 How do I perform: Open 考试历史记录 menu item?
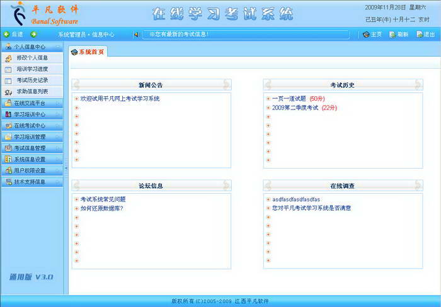pyautogui.click(x=32, y=81)
